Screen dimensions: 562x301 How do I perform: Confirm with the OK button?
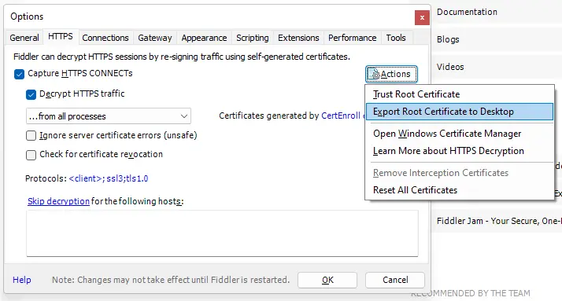tap(327, 280)
